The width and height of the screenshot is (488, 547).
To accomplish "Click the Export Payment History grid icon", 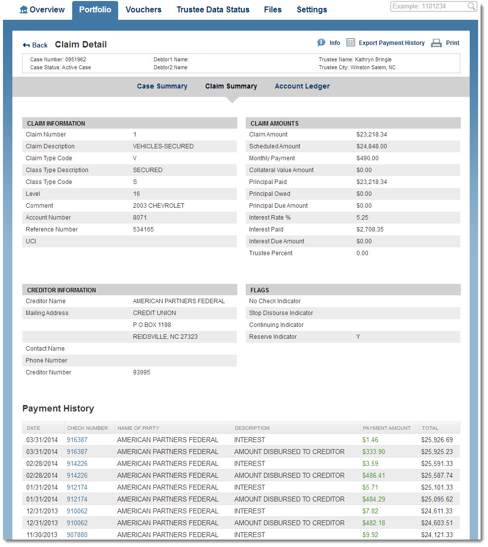I will 351,43.
